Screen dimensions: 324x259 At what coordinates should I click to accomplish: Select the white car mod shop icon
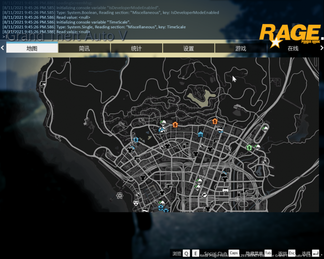point(225,189)
